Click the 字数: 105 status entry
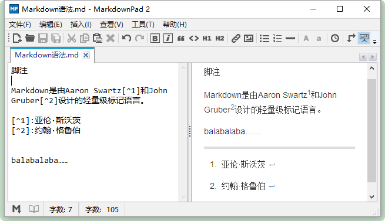Image resolution: width=385 pixels, height=221 pixels. (x=102, y=210)
